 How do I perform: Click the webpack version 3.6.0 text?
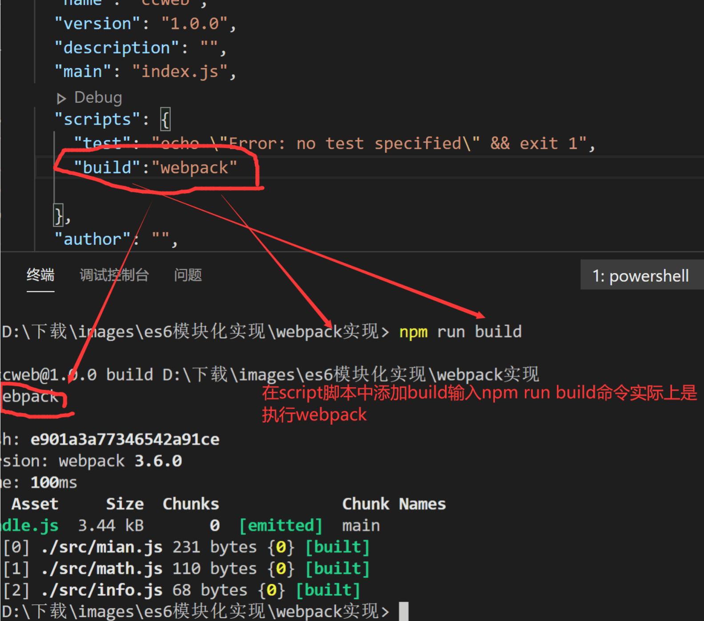coord(158,461)
